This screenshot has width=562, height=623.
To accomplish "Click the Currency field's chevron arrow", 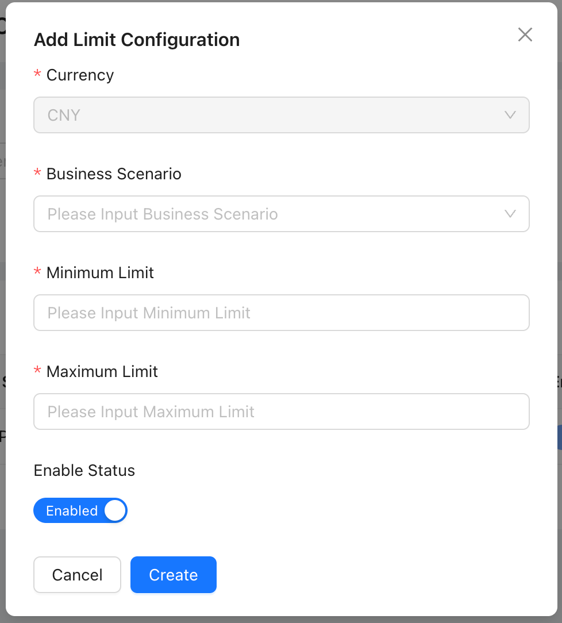I will (x=510, y=115).
